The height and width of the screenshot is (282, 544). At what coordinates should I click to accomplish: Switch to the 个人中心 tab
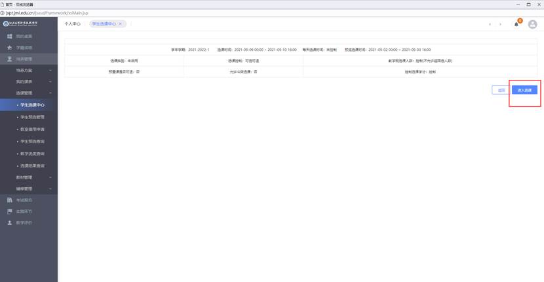(x=72, y=24)
